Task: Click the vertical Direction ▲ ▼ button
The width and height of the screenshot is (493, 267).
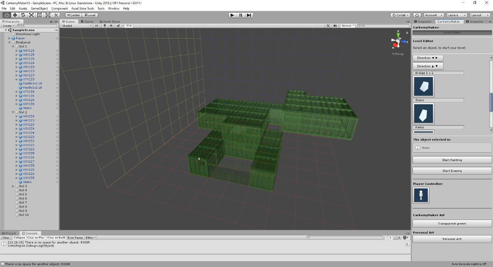Action: (x=428, y=66)
